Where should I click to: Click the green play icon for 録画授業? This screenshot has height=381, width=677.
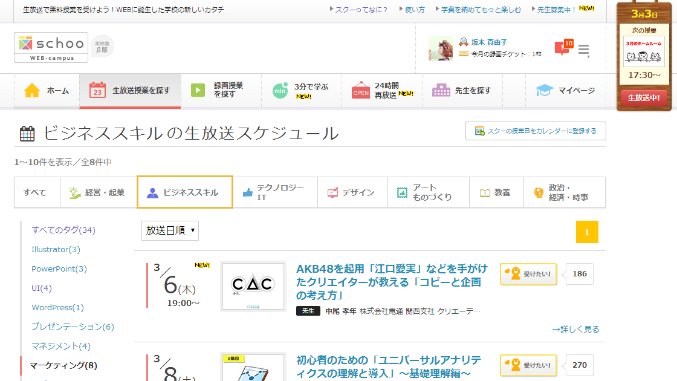pyautogui.click(x=198, y=90)
